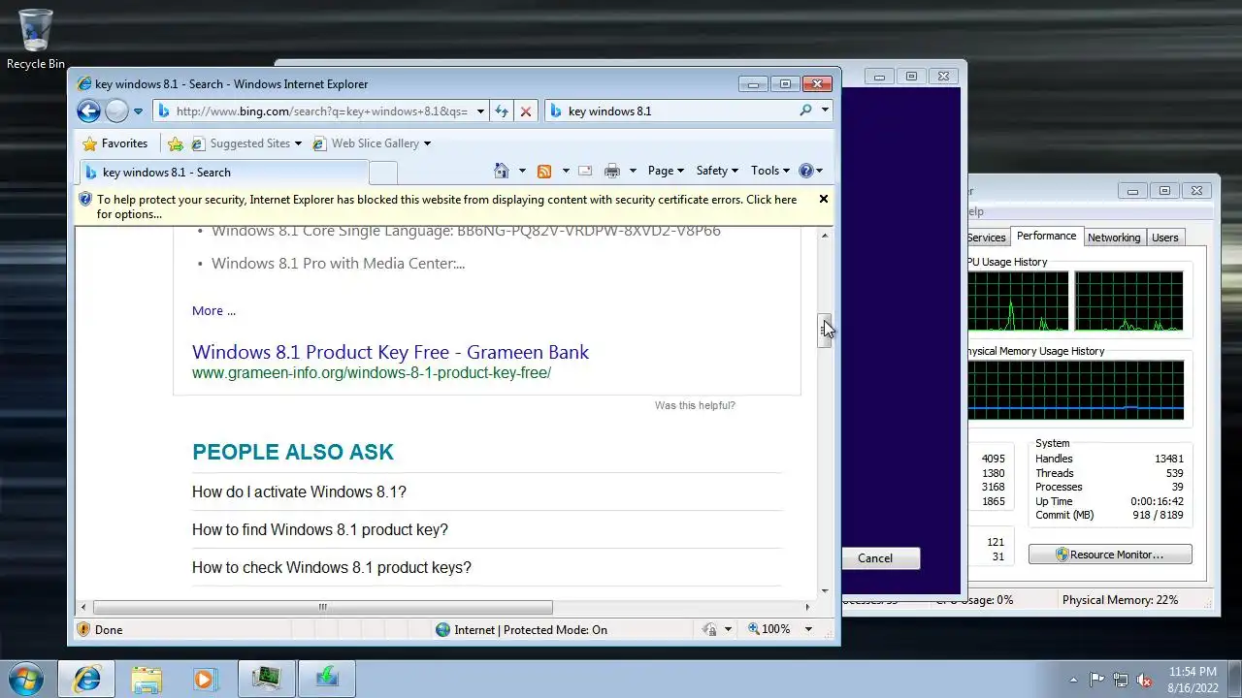This screenshot has height=698, width=1242.
Task: Click the volume speaker tray icon
Action: (1144, 680)
